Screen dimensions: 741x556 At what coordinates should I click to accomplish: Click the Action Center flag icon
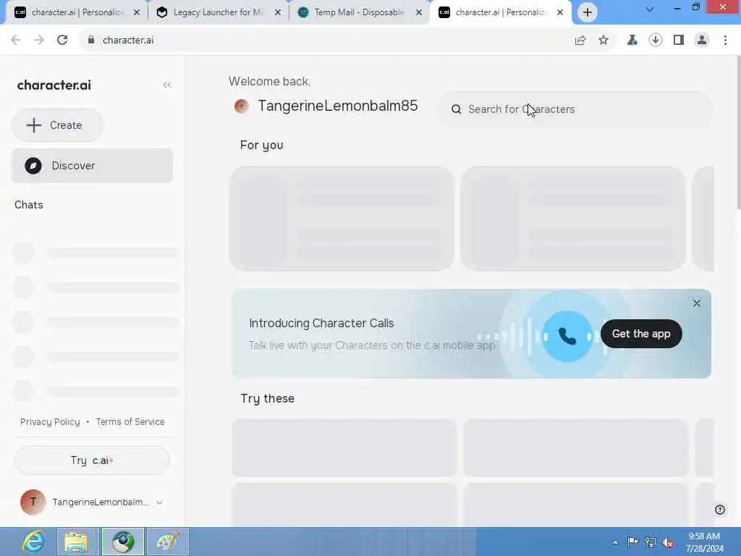click(632, 542)
